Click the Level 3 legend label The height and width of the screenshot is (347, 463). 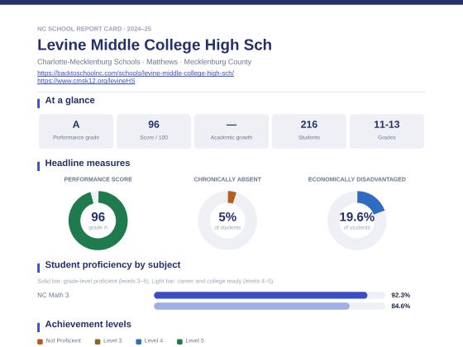click(x=112, y=340)
